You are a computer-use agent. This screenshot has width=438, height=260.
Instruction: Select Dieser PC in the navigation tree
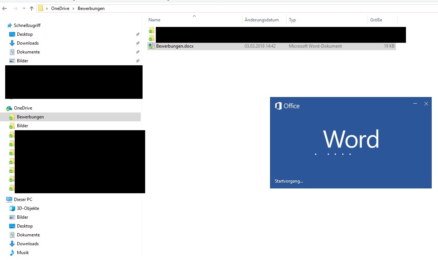pos(23,199)
